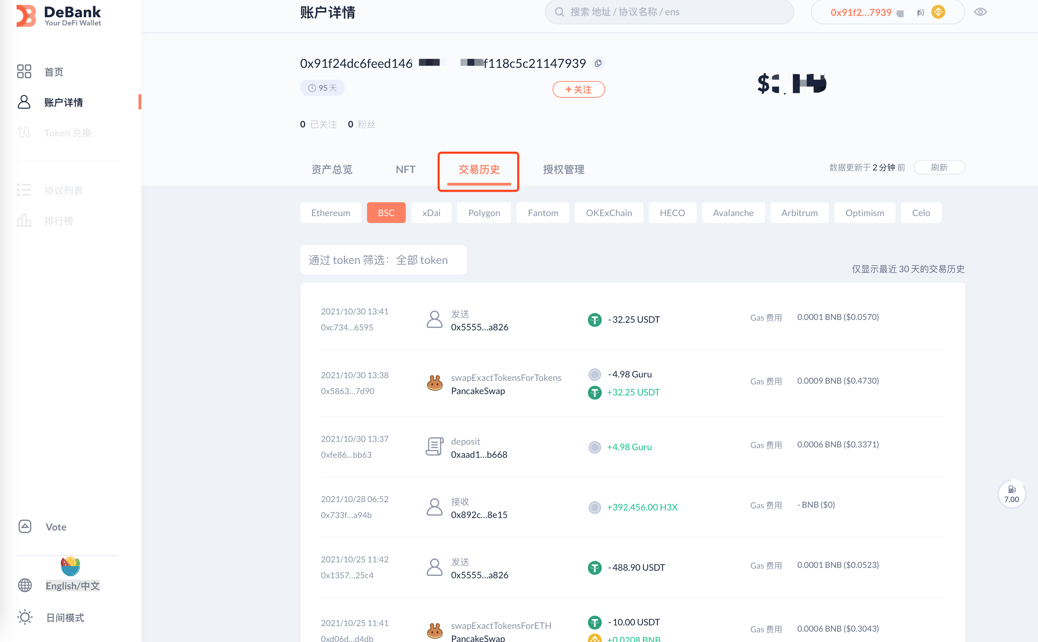Click the DeBank logo icon
Screen dimensions: 1038x642
(x=26, y=16)
